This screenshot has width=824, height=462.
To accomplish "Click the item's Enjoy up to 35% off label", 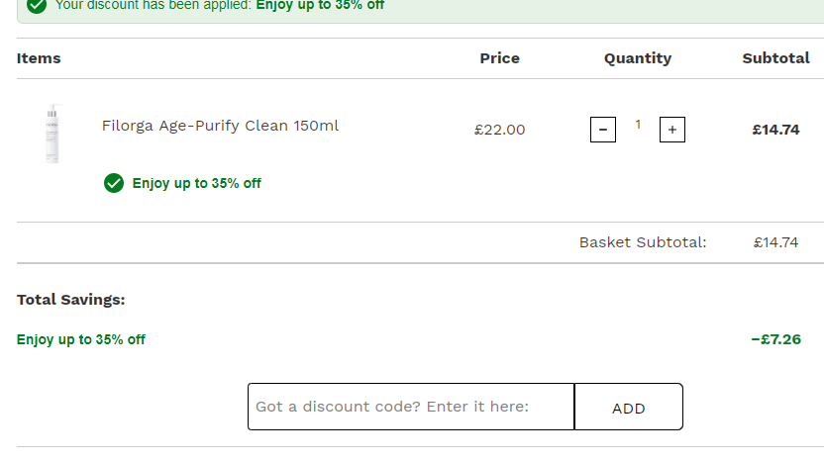I will coord(196,183).
